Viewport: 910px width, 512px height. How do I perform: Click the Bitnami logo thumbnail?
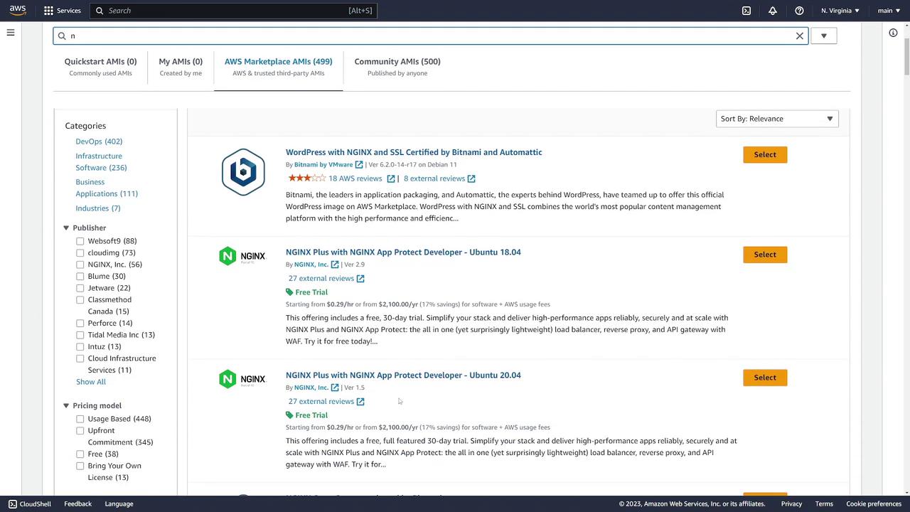pyautogui.click(x=243, y=171)
